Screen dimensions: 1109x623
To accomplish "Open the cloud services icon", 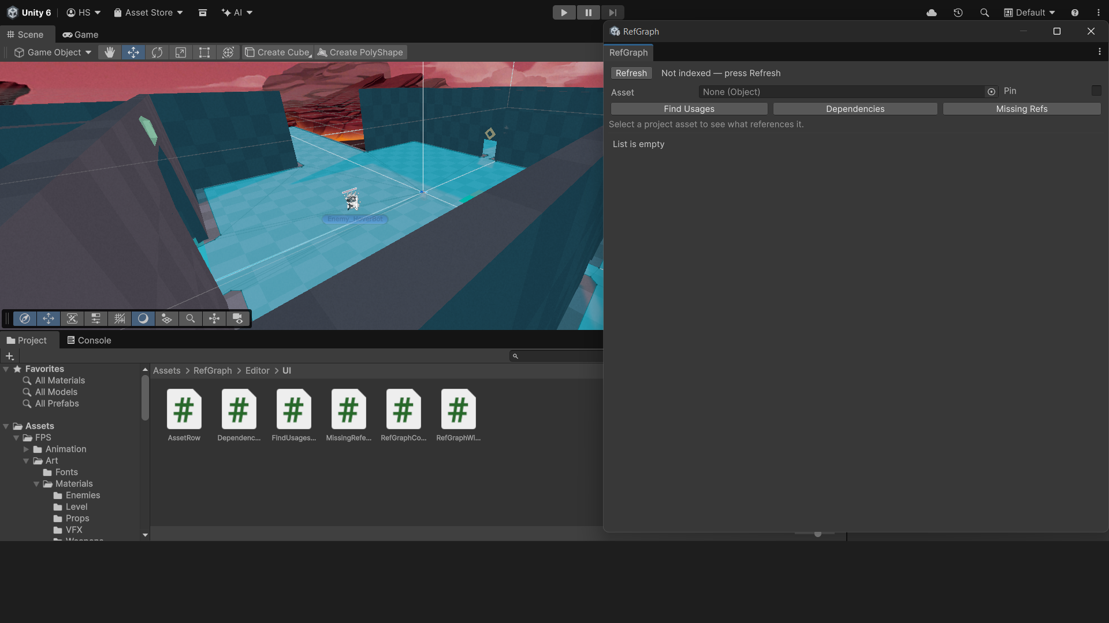I will click(x=932, y=13).
